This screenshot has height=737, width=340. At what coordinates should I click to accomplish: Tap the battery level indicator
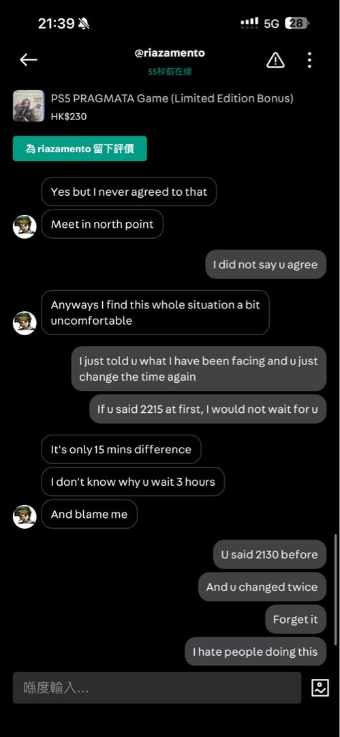[297, 23]
